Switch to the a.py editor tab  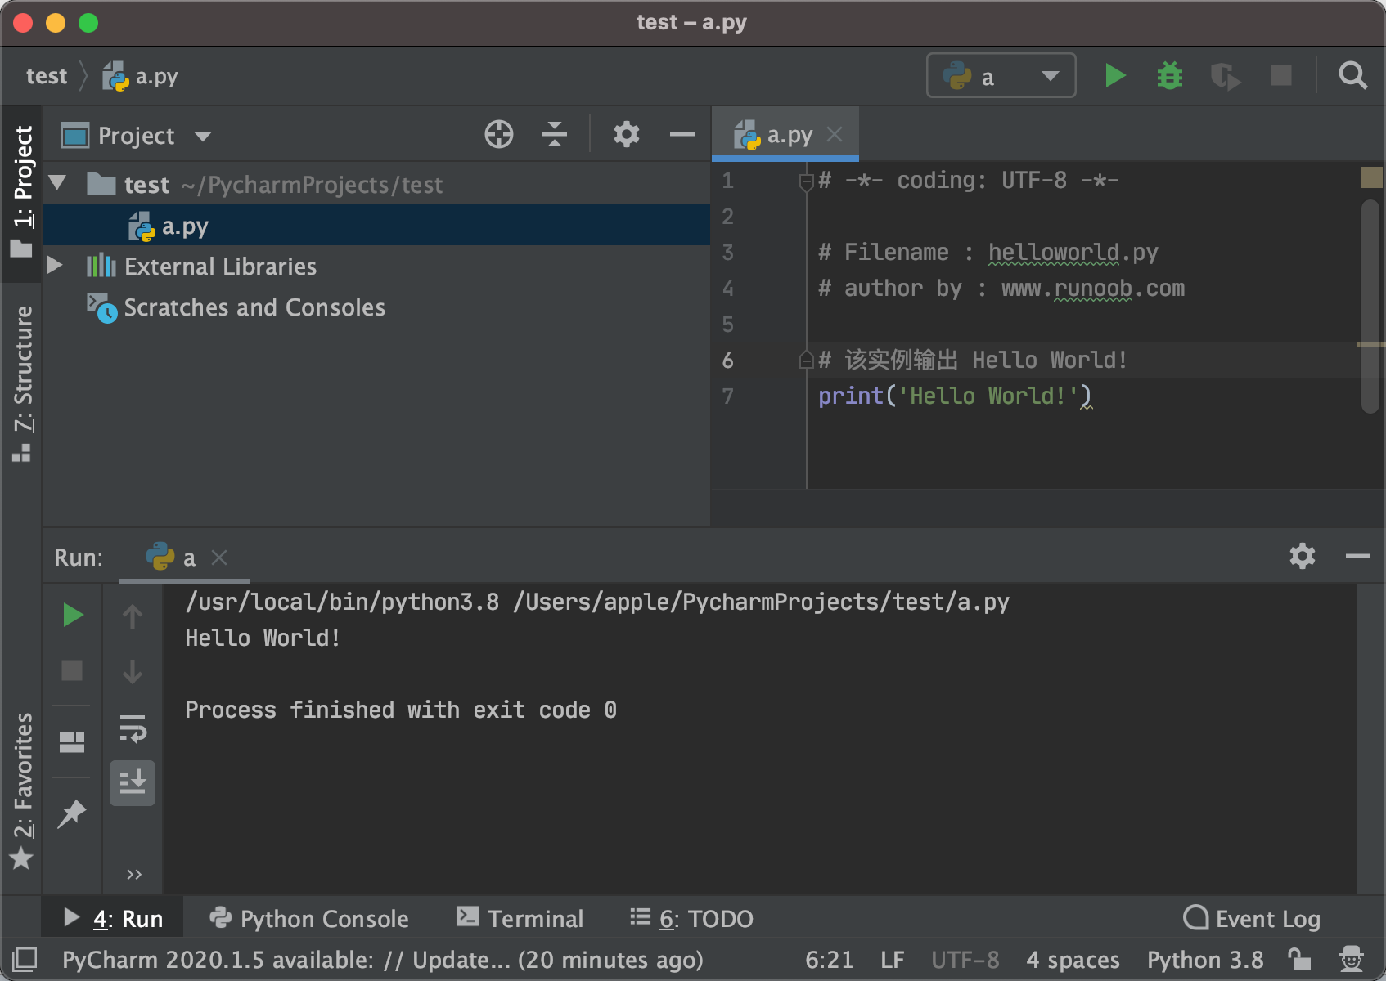785,134
